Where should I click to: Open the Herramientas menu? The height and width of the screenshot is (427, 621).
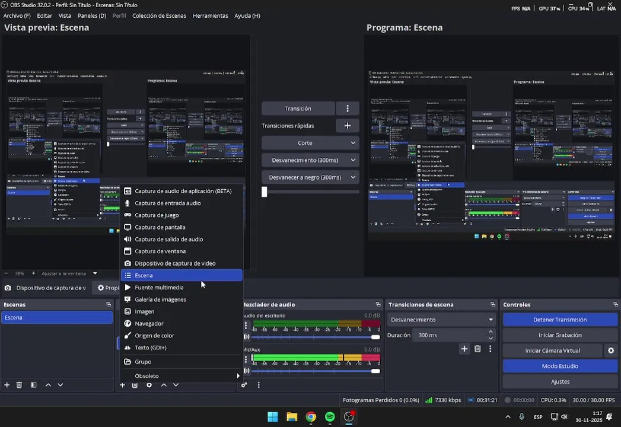tap(211, 16)
